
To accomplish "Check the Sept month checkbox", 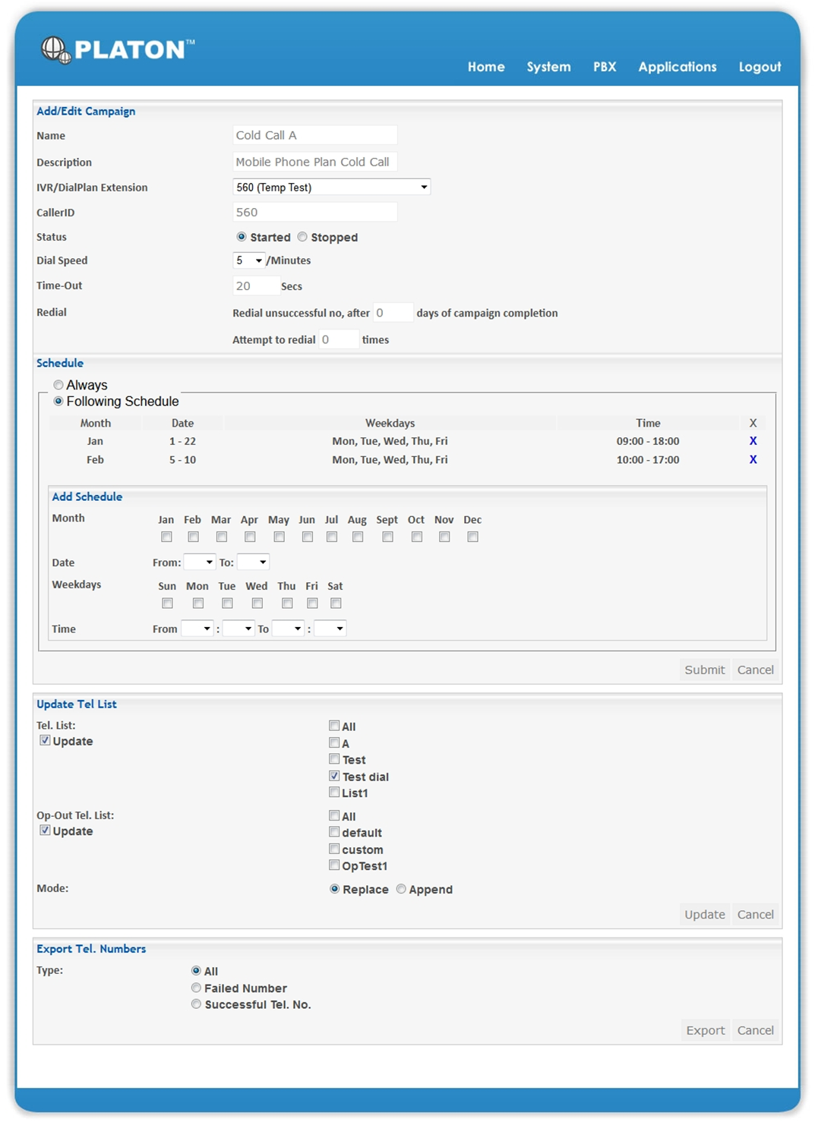I will tap(387, 537).
